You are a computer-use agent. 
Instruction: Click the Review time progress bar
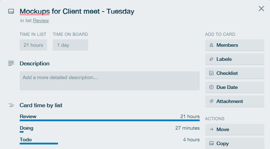click(110, 121)
